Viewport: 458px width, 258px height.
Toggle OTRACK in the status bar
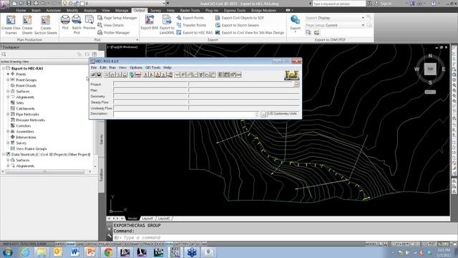pyautogui.click(x=147, y=244)
